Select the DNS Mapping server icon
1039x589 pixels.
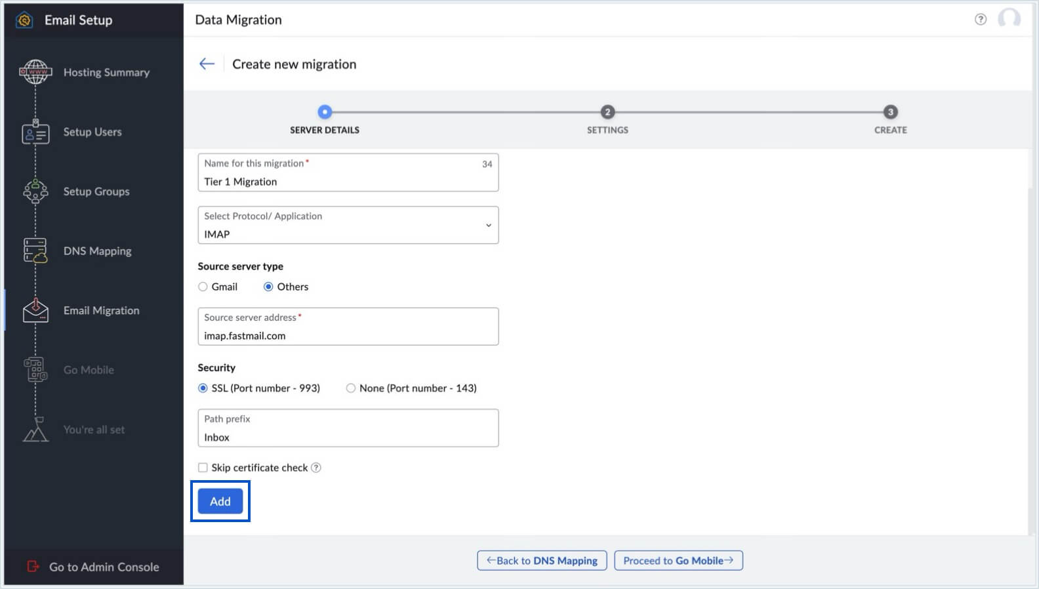click(x=35, y=251)
